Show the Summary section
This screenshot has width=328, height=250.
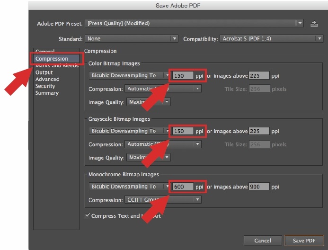46,93
